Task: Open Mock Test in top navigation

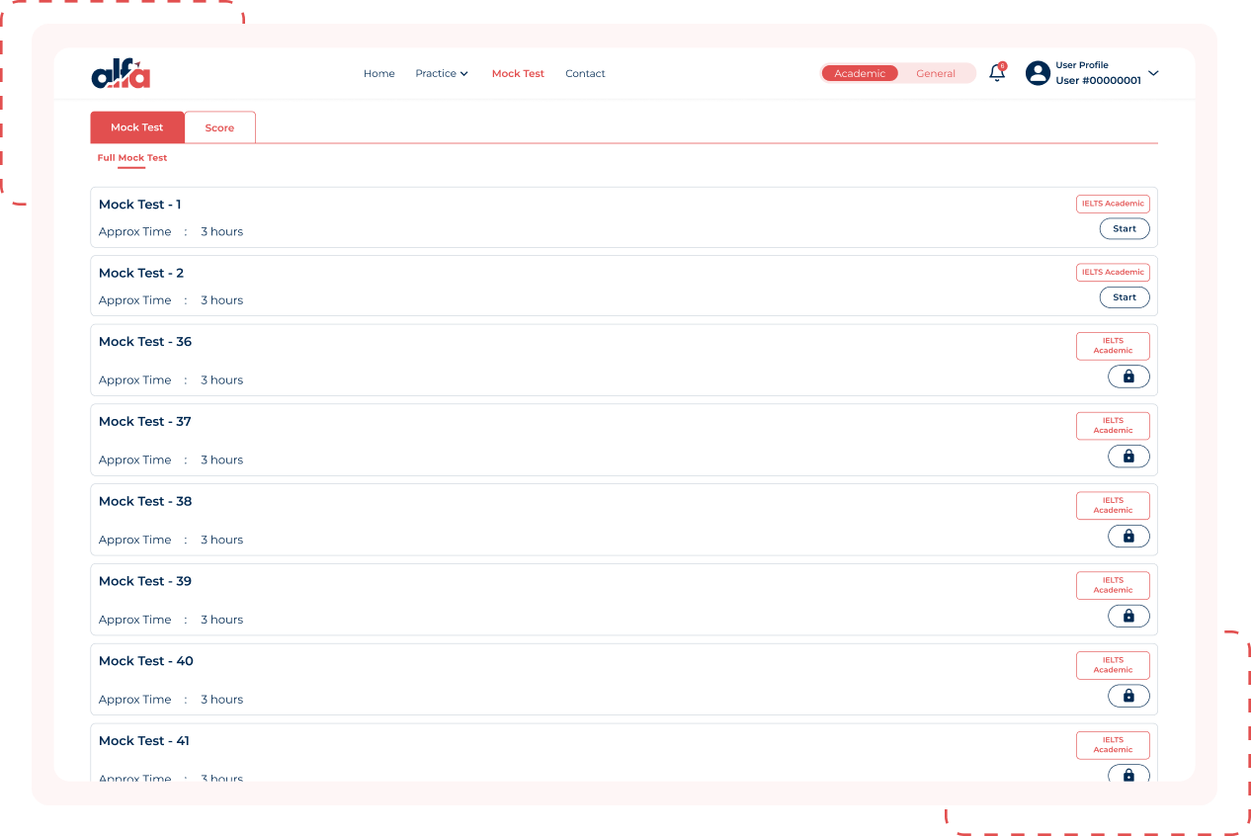Action: [x=518, y=73]
